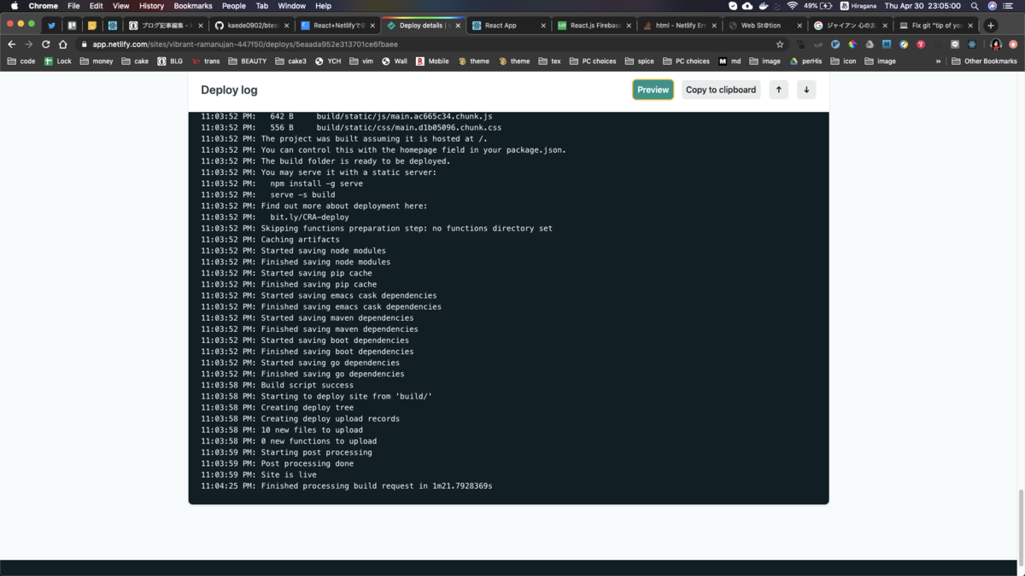Show overflow bookmarks via the chevron
Image resolution: width=1025 pixels, height=576 pixels.
[938, 61]
